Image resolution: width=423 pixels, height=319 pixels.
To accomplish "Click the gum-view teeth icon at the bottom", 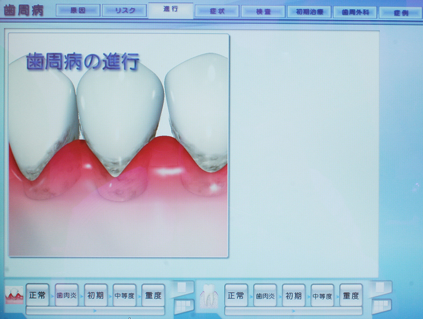I will tap(14, 296).
